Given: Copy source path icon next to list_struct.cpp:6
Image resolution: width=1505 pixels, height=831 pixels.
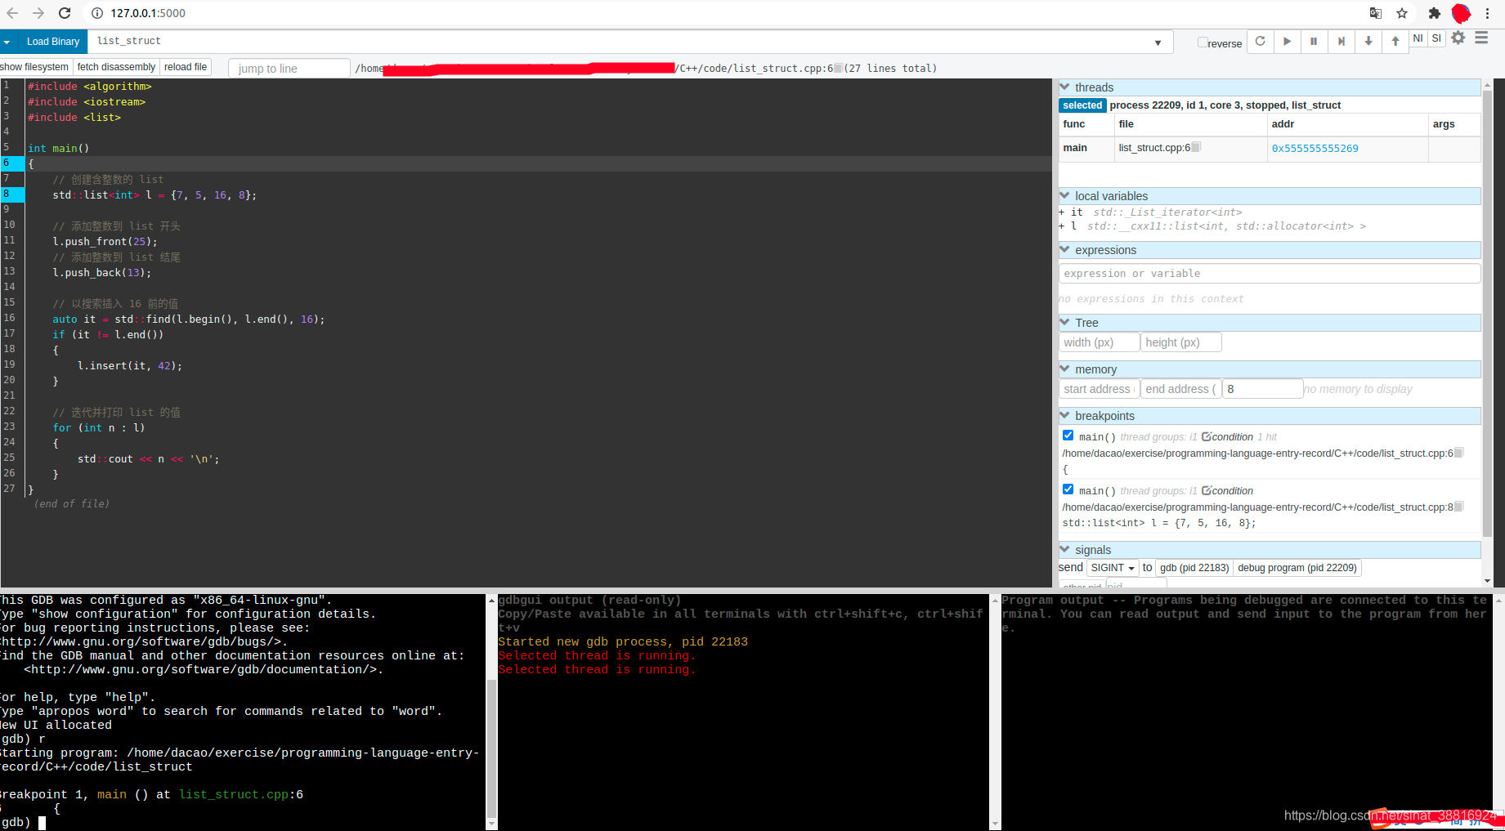Looking at the screenshot, I should click(837, 69).
